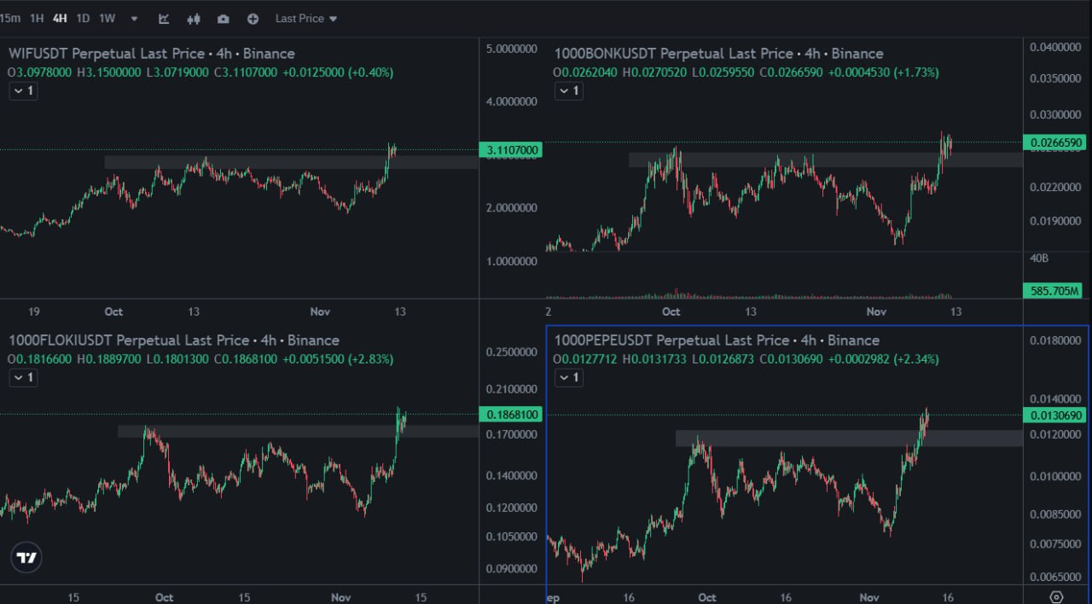
Task: Click the TradingView logo watermark
Action: coord(26,557)
